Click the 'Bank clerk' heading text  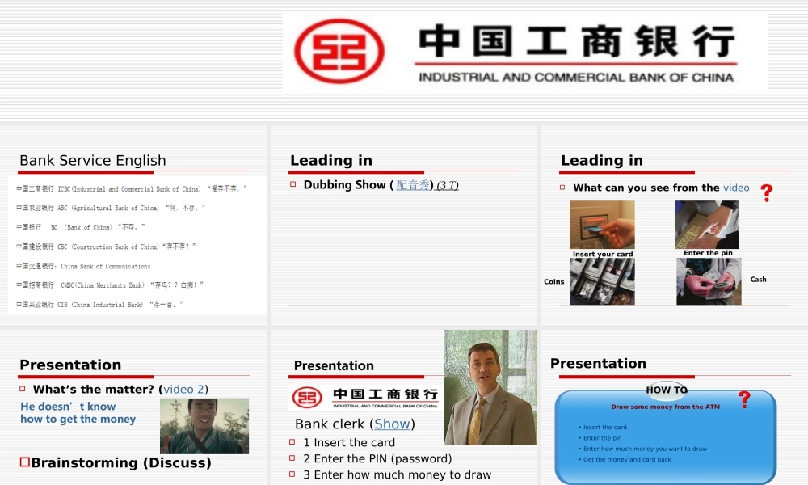click(x=330, y=424)
